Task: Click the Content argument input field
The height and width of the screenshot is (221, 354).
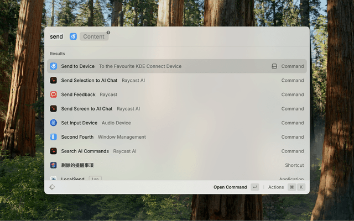Action: pos(94,36)
